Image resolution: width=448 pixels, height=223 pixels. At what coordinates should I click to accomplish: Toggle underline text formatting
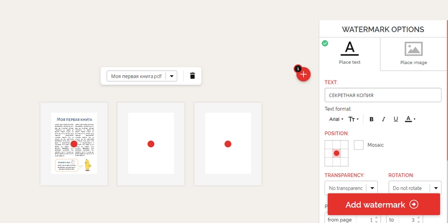[x=396, y=119]
